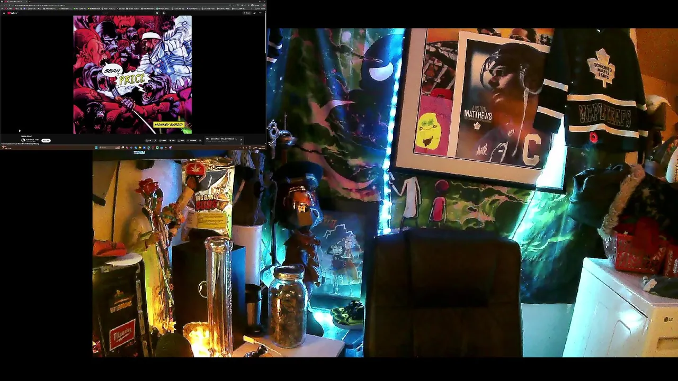Click the YouTube logo
678x381 pixels.
[13, 13]
